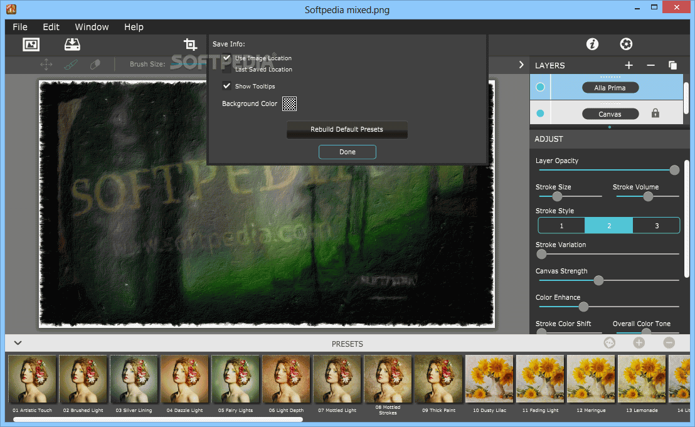The image size is (695, 427).
Task: Apply the 09 Thick Paint preset
Action: (438, 379)
